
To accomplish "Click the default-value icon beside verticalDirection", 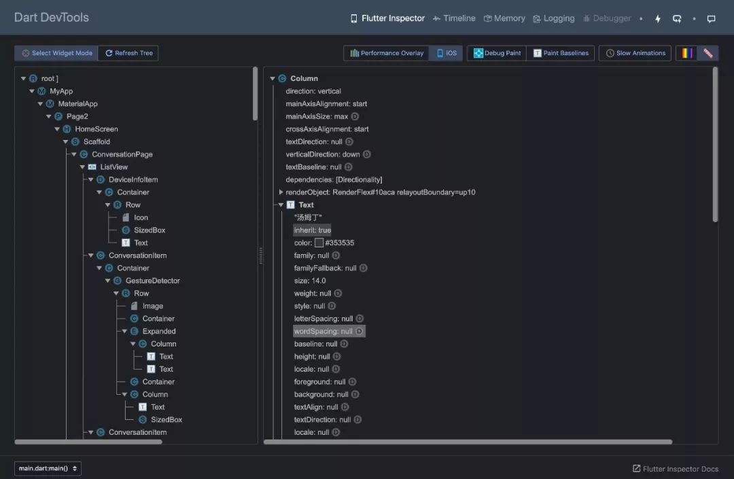I will coord(366,154).
